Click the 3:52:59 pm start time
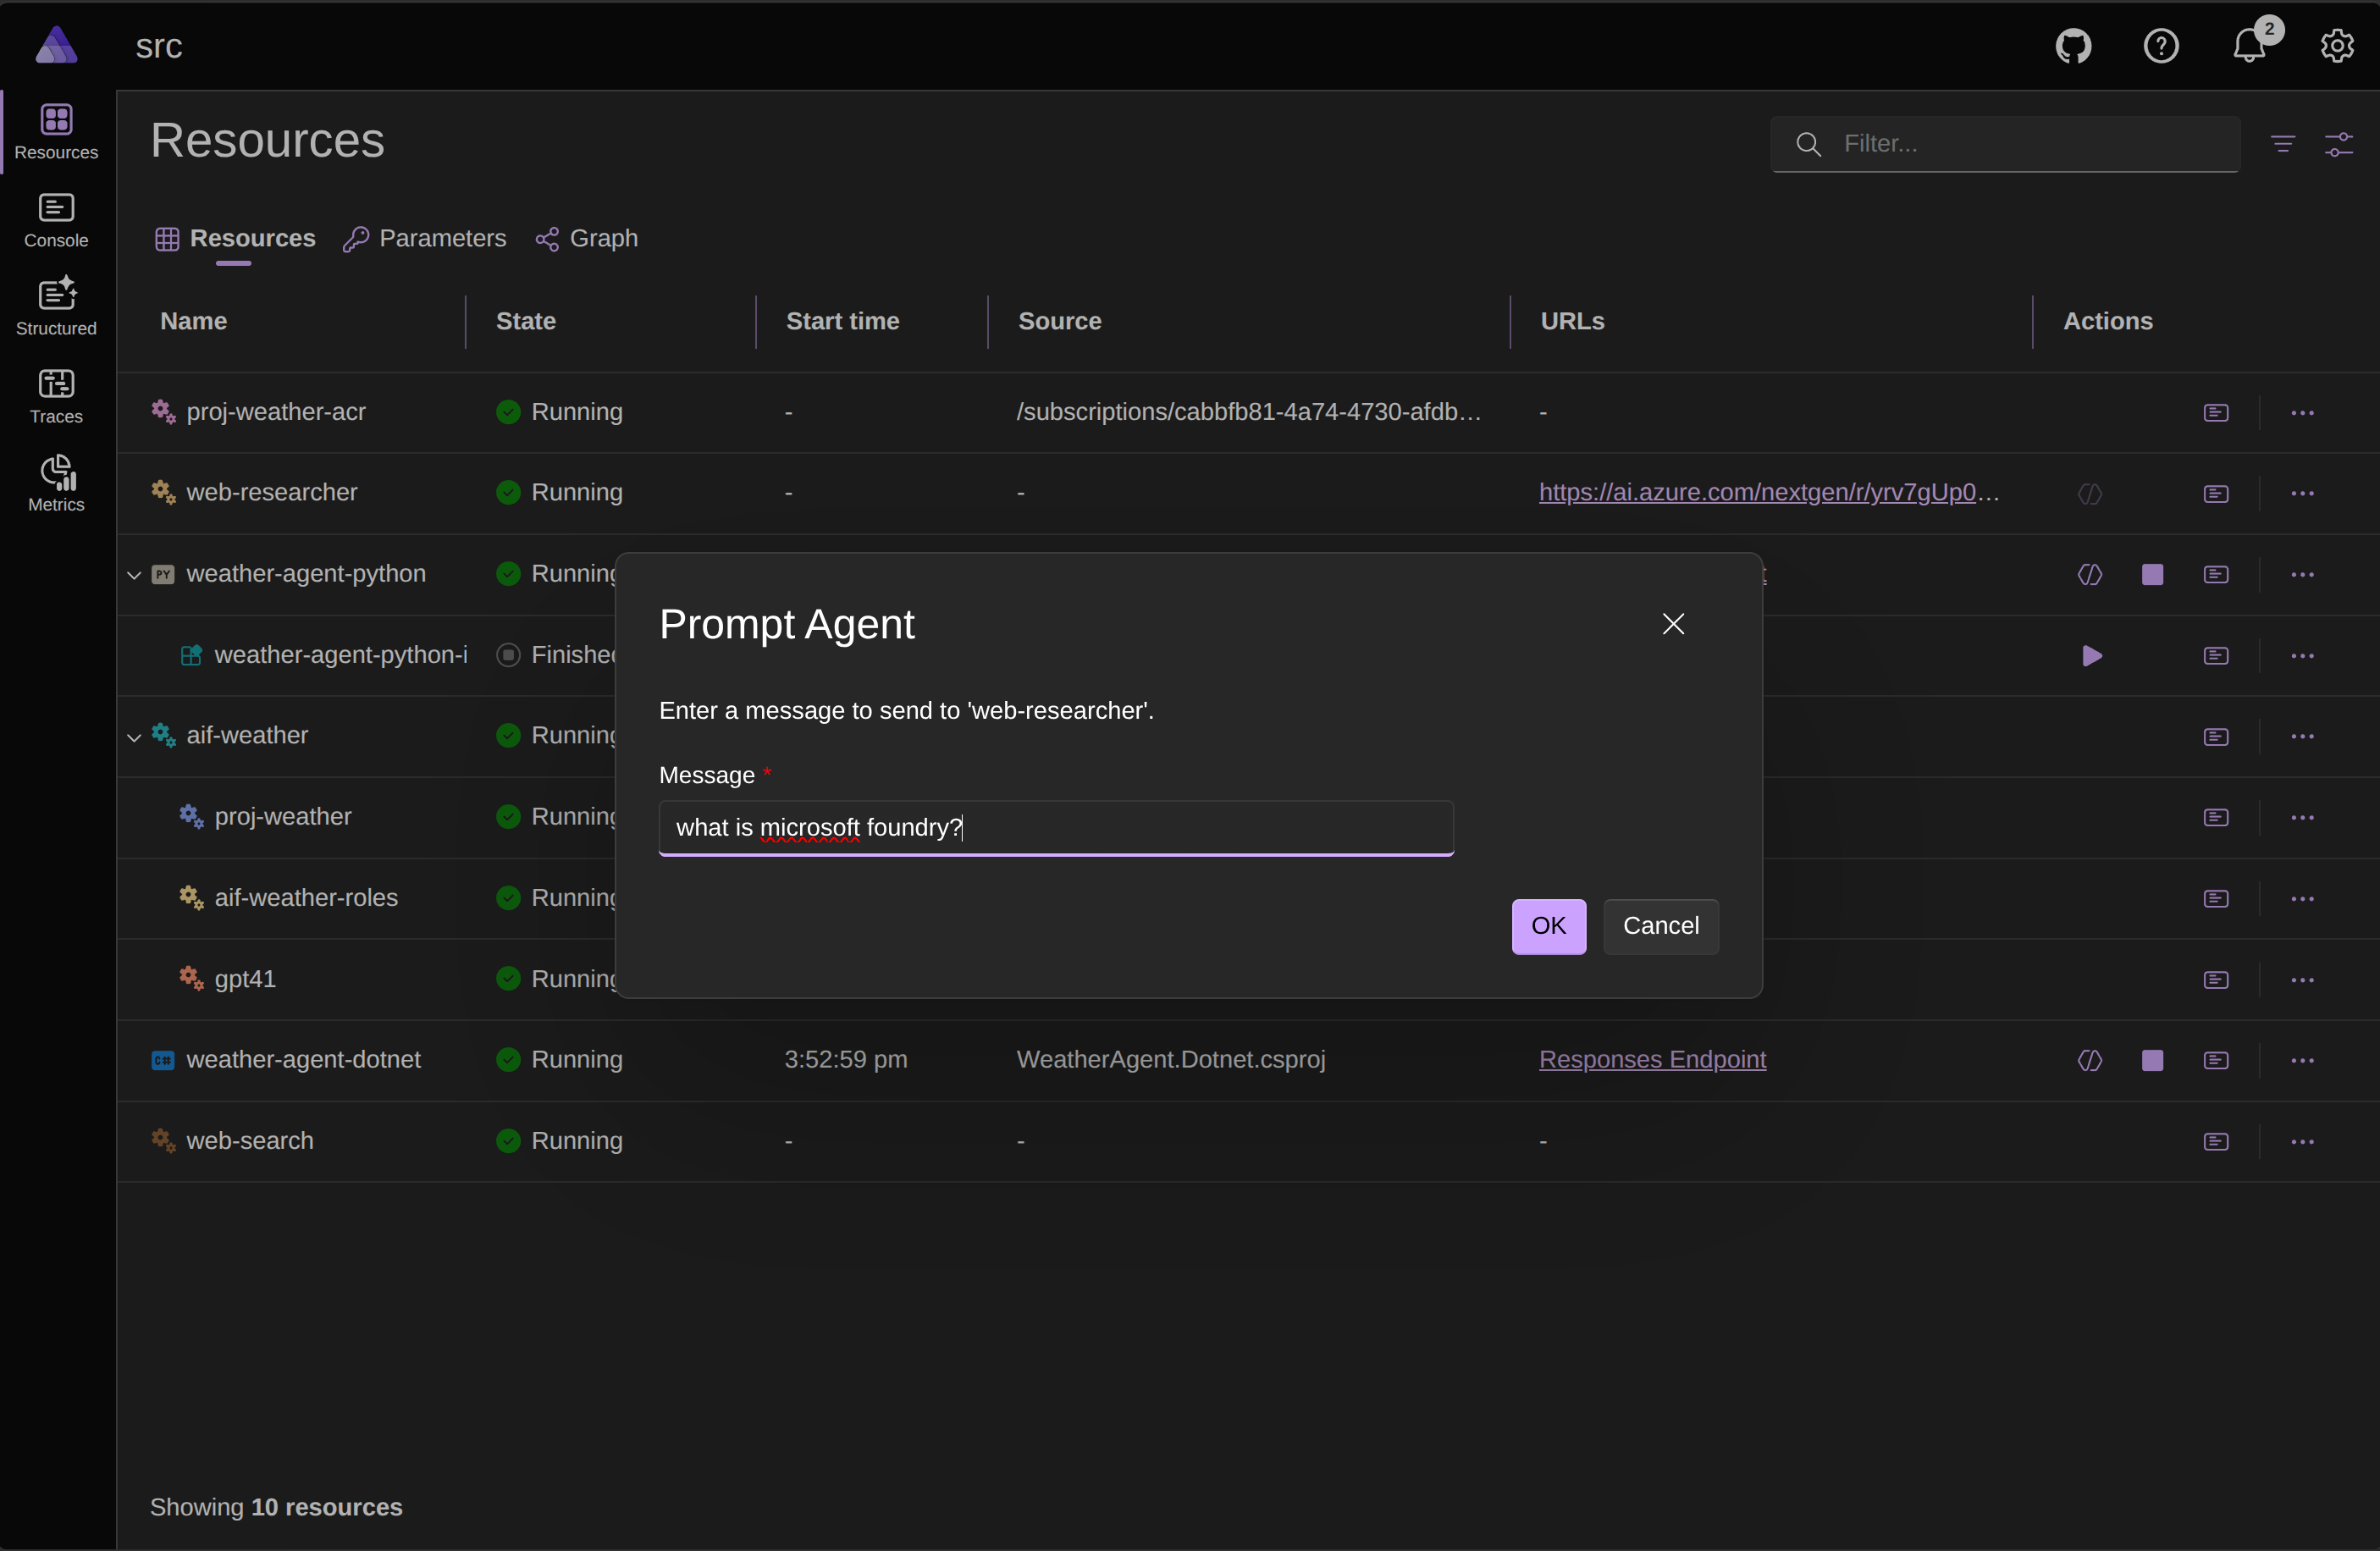Viewport: 2380px width, 1551px height. (846, 1060)
